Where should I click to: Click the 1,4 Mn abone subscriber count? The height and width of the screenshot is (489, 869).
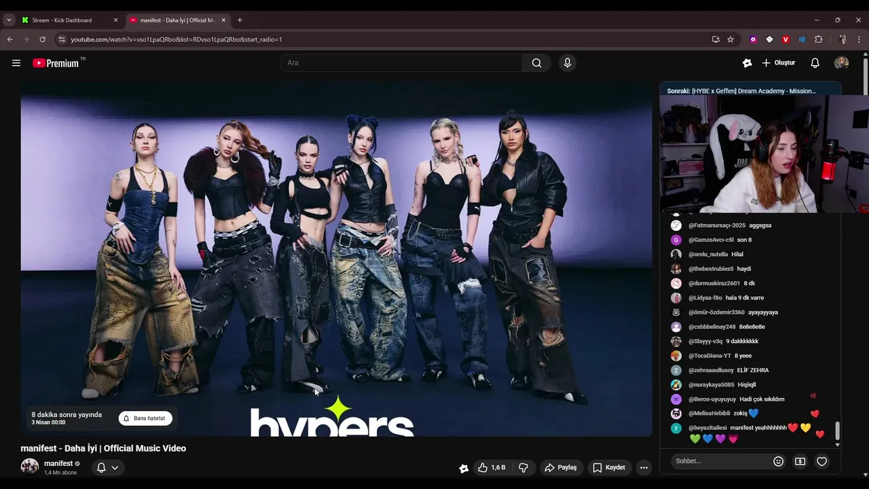pyautogui.click(x=60, y=473)
